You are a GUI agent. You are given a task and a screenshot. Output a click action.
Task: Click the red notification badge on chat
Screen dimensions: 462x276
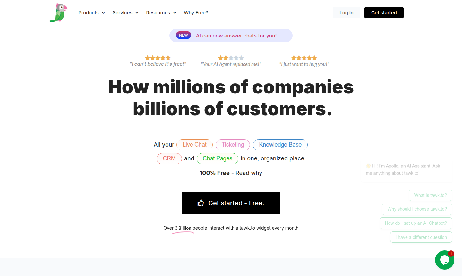(451, 254)
